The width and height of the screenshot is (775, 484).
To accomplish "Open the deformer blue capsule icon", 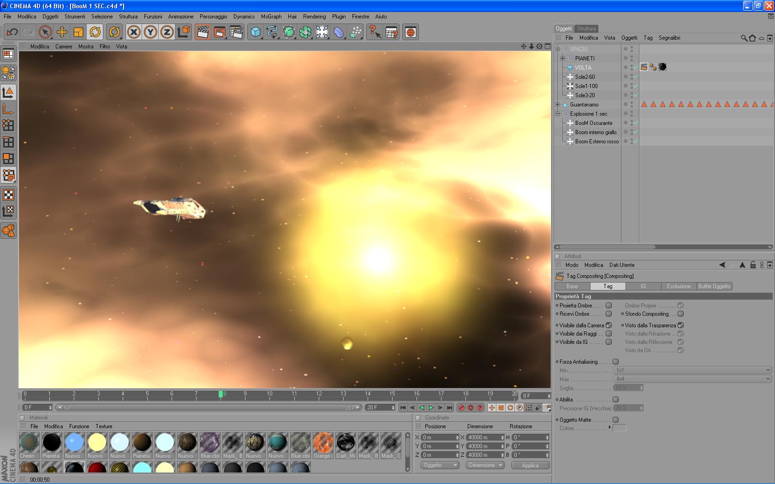I will pos(339,32).
